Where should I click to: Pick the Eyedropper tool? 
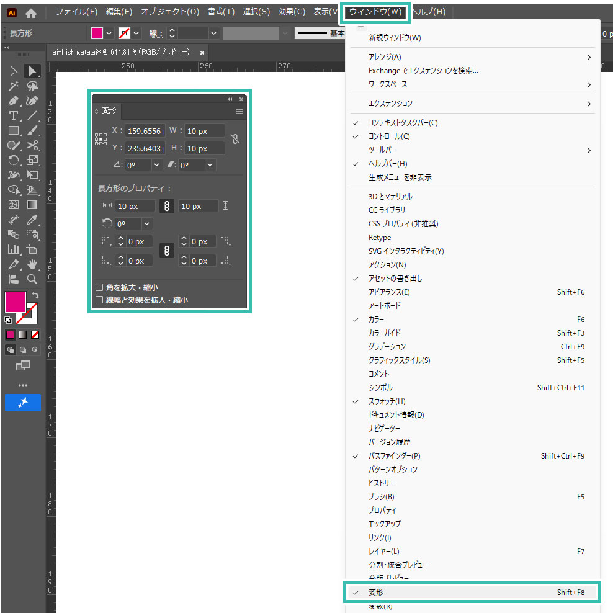click(x=33, y=220)
